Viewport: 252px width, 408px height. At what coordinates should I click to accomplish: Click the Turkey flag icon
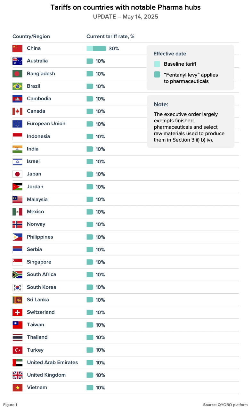(17, 350)
